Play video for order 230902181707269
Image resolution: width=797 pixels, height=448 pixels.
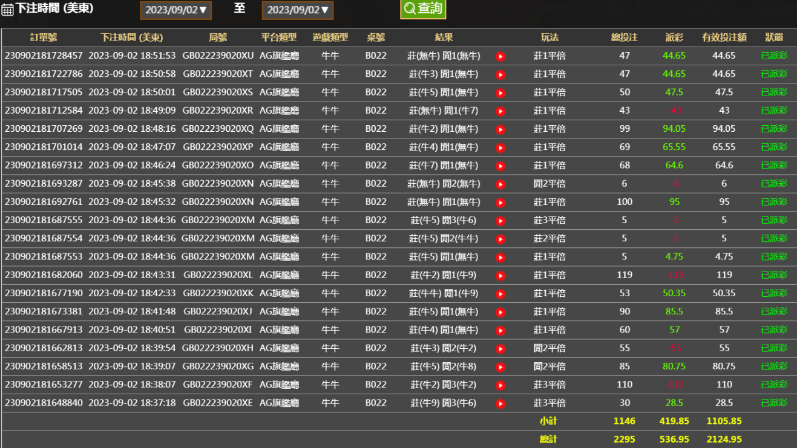pos(500,129)
